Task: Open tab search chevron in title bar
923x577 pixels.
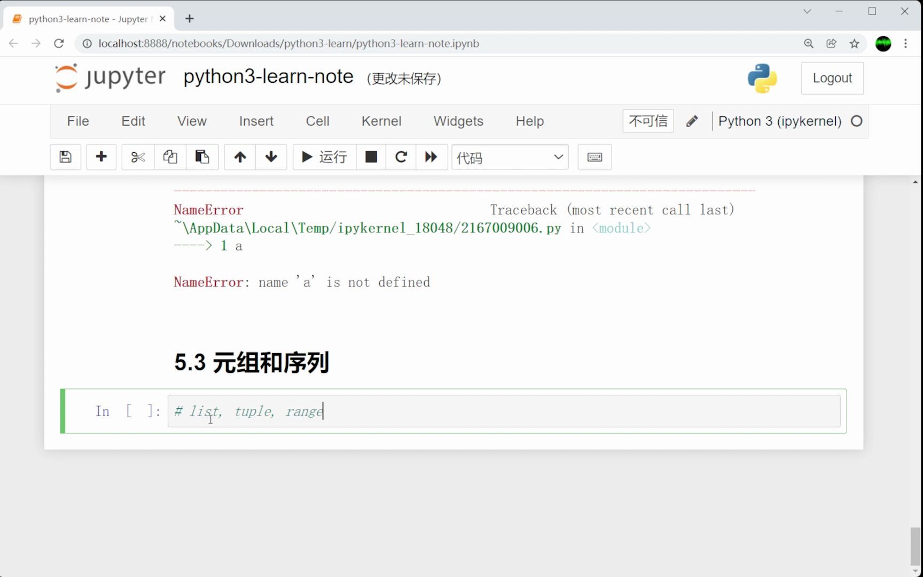Action: click(x=807, y=11)
